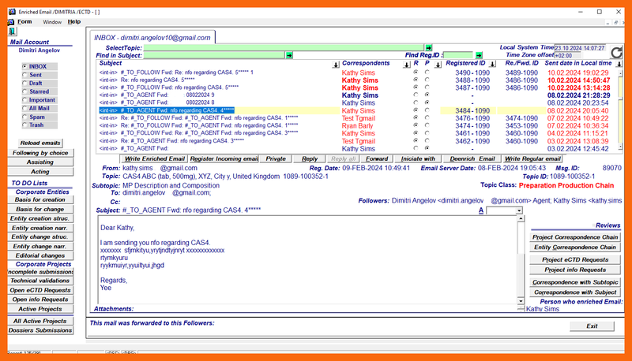
Task: Click green arrow next to Find in Subject
Action: pos(289,55)
